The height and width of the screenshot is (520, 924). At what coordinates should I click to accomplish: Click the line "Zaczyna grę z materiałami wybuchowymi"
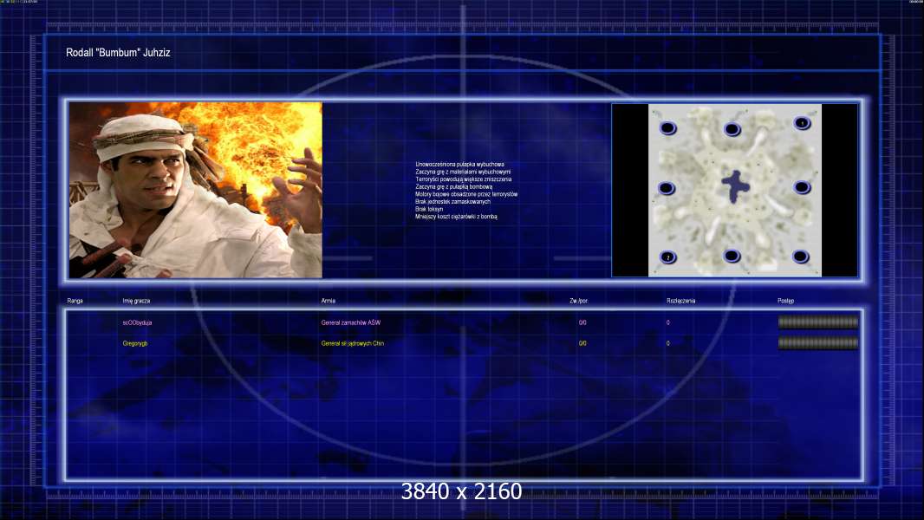(463, 172)
